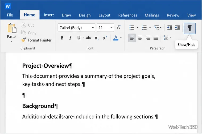202x134 pixels.
Task: Click the Background heading
Action: tap(40, 106)
